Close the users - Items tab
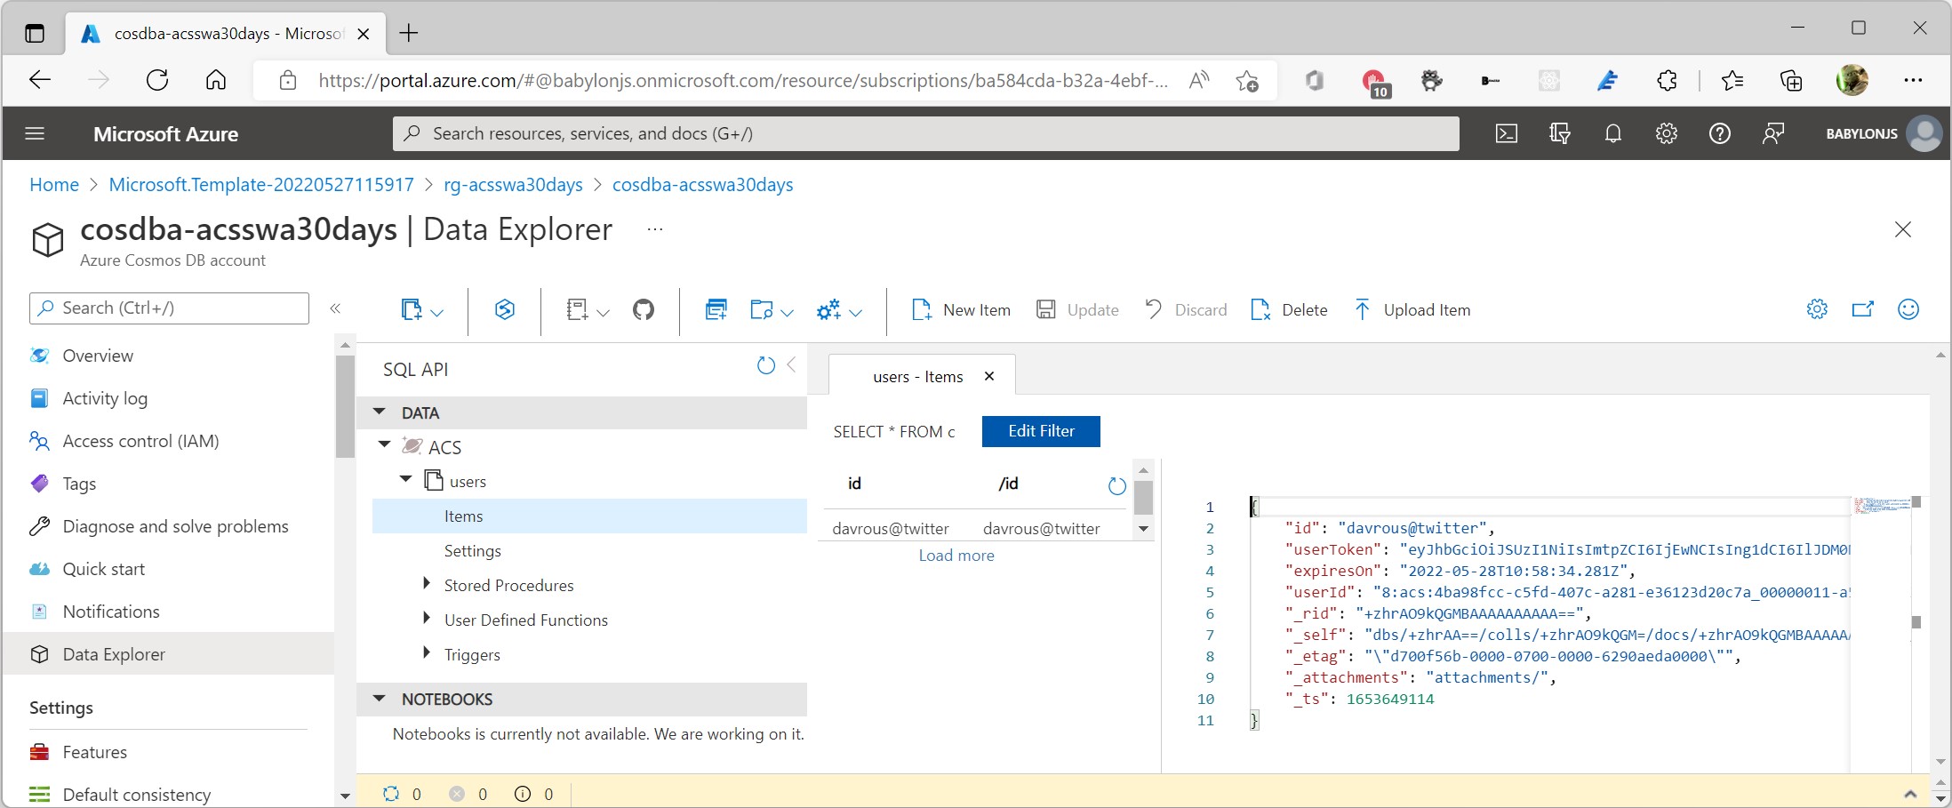This screenshot has height=808, width=1952. tap(989, 377)
